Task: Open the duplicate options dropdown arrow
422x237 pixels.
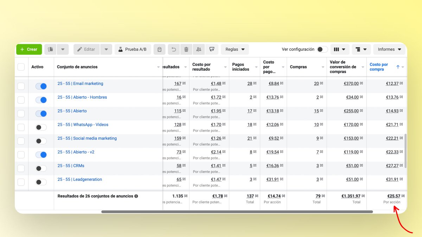Action: click(63, 50)
